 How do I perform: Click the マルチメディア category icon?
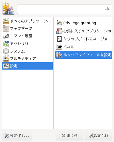(x=6, y=59)
